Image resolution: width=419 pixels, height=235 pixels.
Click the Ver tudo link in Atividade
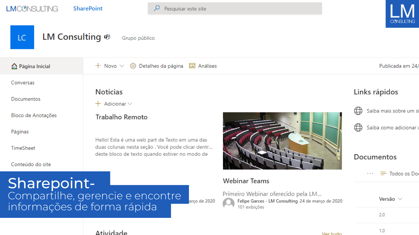click(x=332, y=233)
